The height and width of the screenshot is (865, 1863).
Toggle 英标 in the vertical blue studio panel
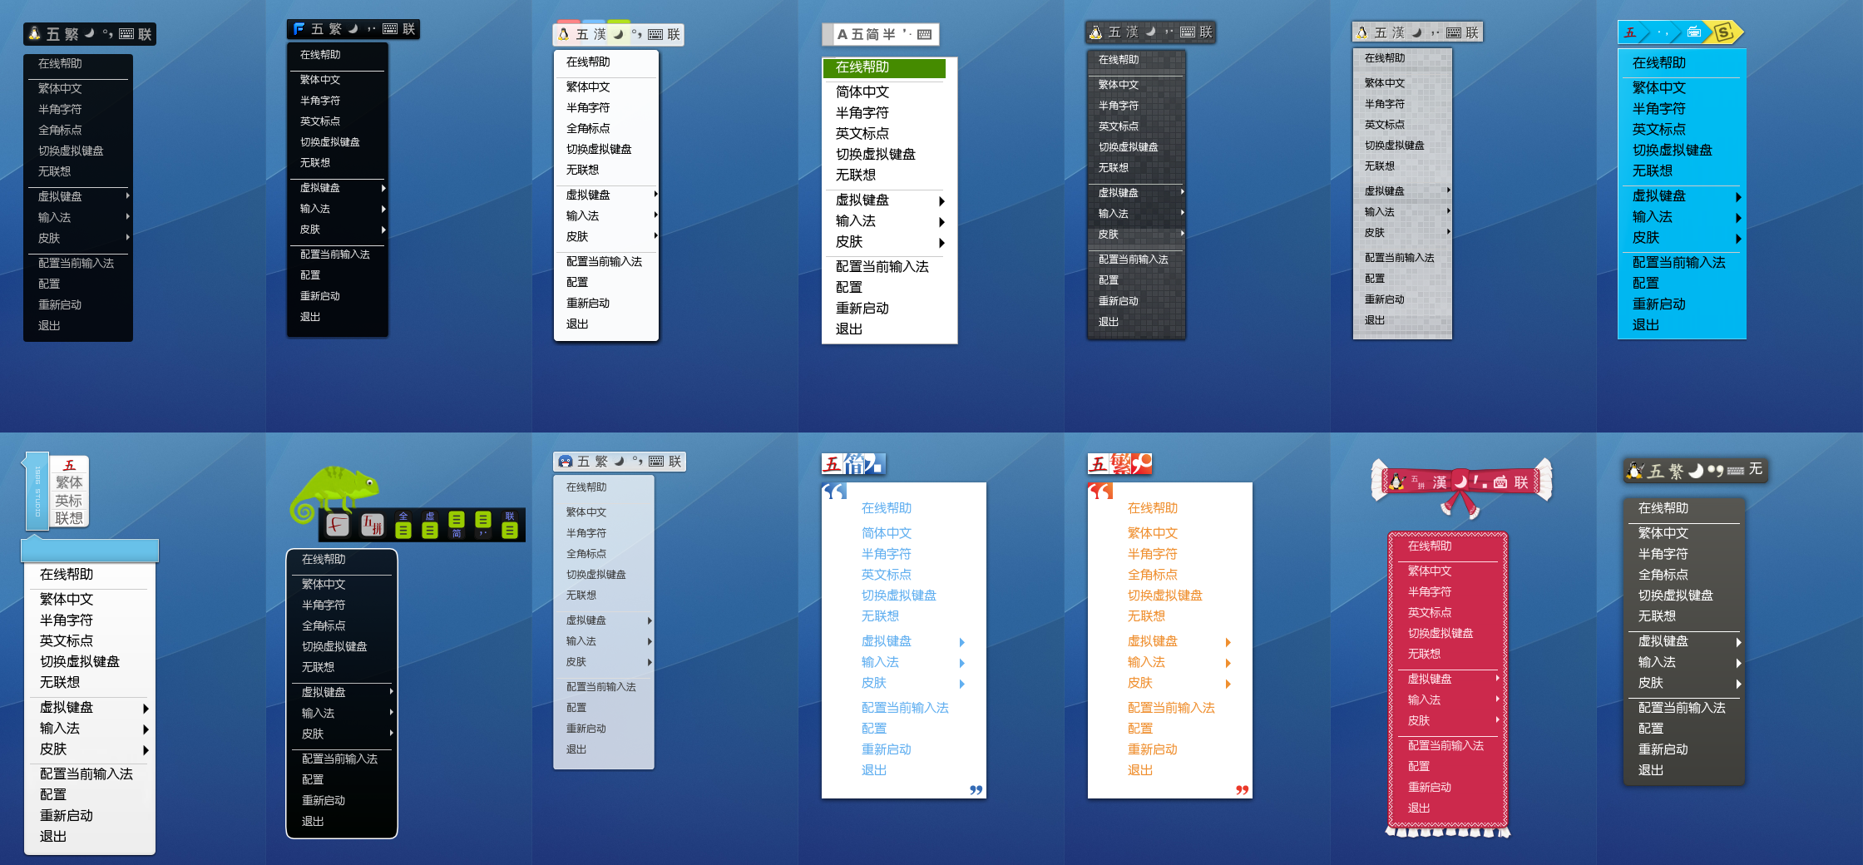point(69,501)
